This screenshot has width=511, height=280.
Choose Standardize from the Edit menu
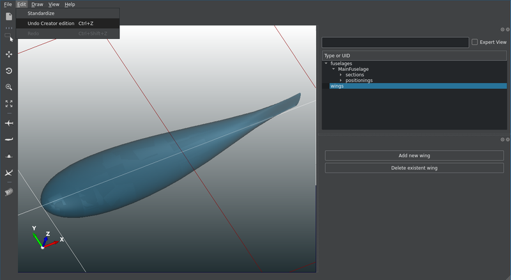pos(41,13)
